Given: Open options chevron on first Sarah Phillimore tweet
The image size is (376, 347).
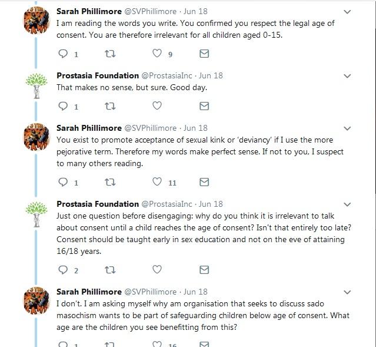Looking at the screenshot, I should [347, 12].
